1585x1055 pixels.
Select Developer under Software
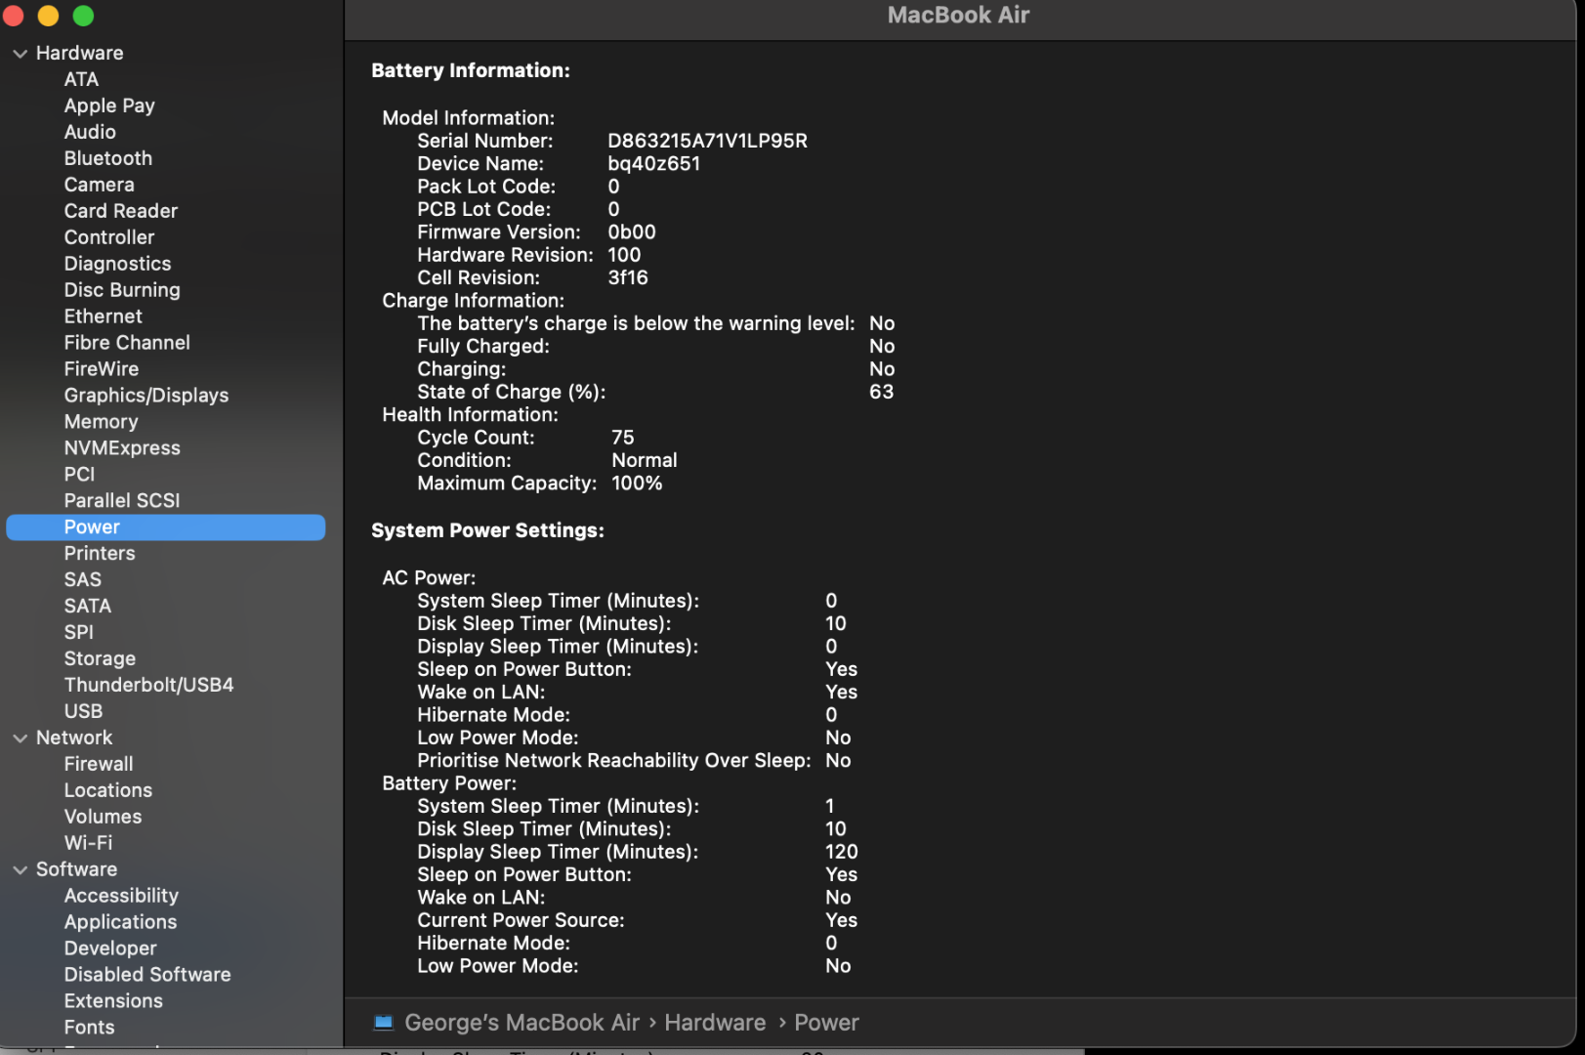pyautogui.click(x=110, y=949)
